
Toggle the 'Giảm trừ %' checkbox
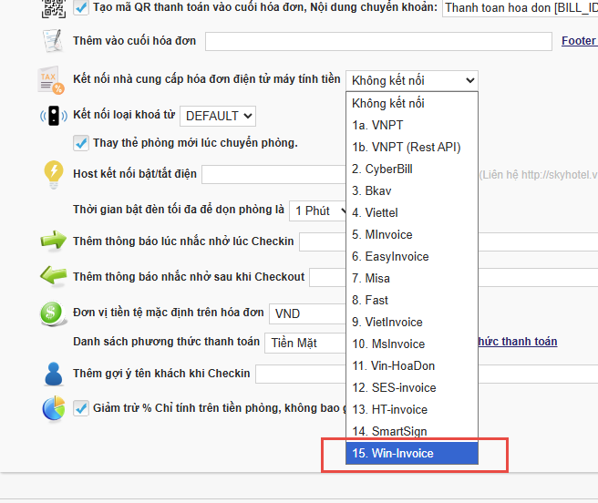point(80,407)
